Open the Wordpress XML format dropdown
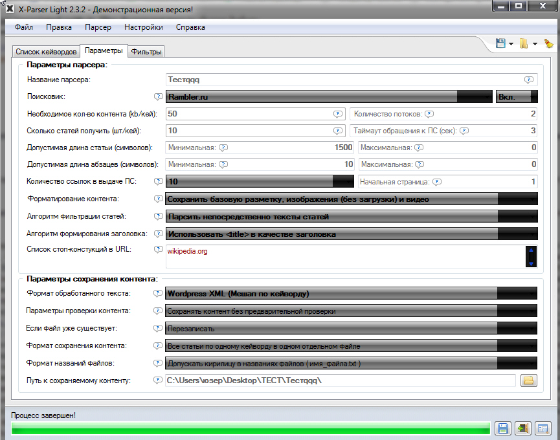This screenshot has height=440, width=560. pyautogui.click(x=351, y=294)
